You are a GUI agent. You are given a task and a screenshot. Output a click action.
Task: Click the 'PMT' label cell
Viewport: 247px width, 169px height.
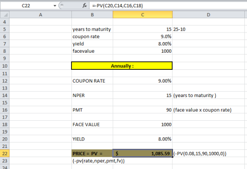pos(92,110)
